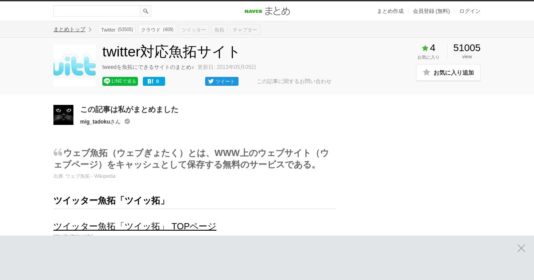Click the verified badge beside mig_tadoku
This screenshot has height=280, width=534.
127,121
